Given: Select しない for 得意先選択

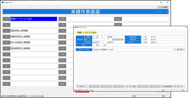Looking at the screenshot, I should (x=154, y=37).
